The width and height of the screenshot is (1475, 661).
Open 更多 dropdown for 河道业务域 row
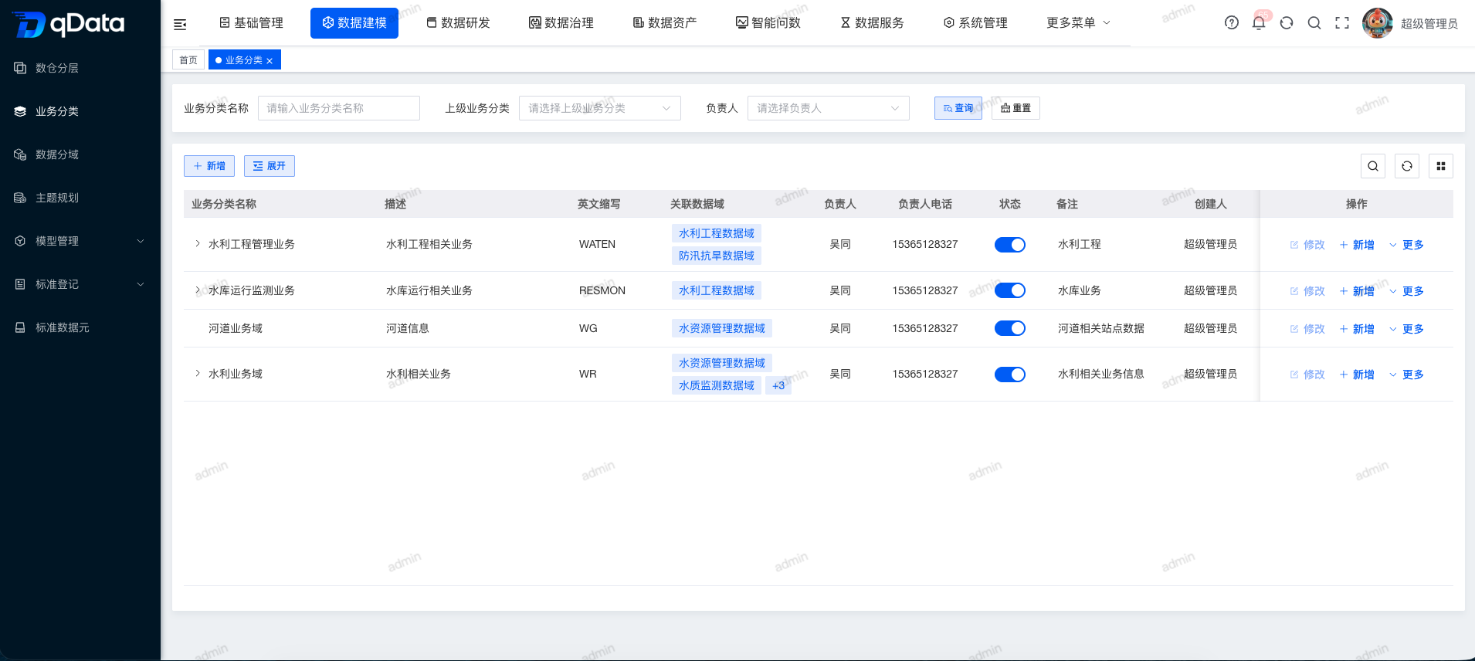1406,329
